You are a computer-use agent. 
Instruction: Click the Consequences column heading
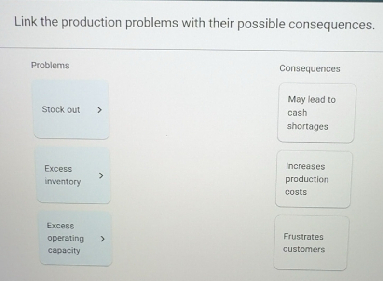click(x=310, y=68)
